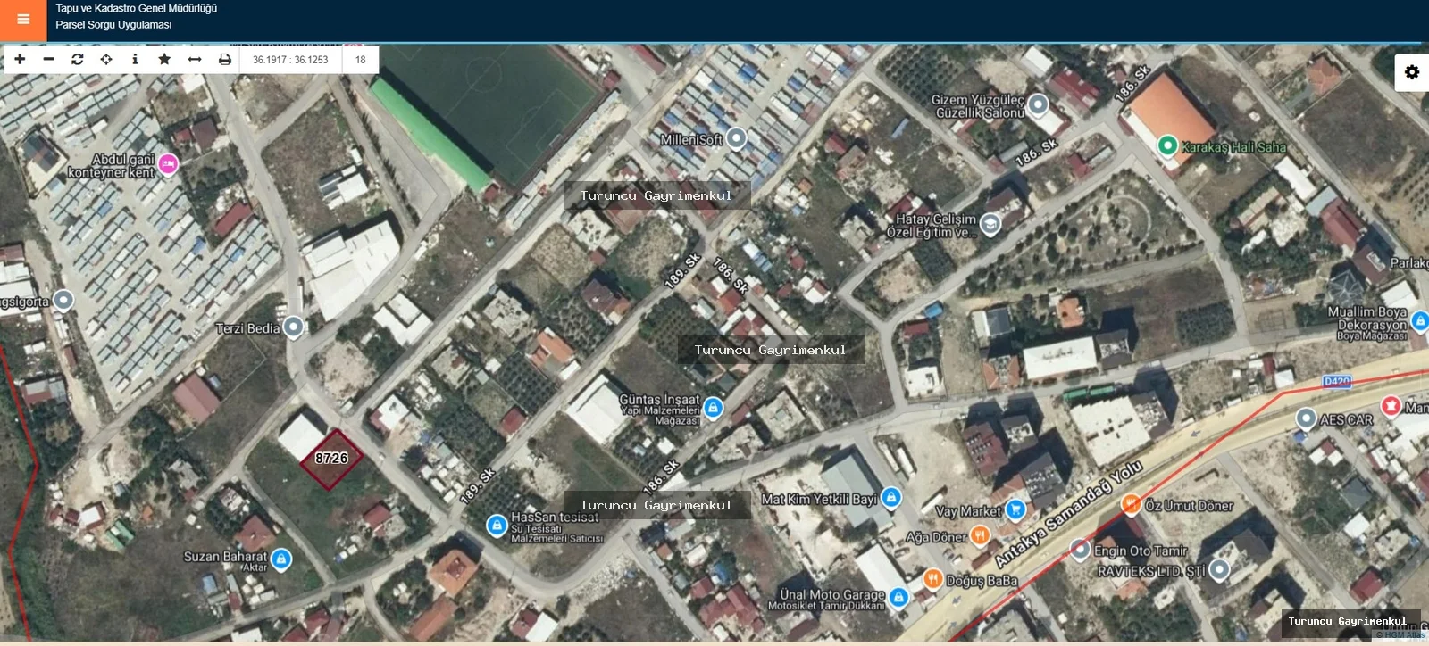Click the Antakya Samandağ Yolu road label
Screen dimensions: 1429x646
click(1068, 514)
